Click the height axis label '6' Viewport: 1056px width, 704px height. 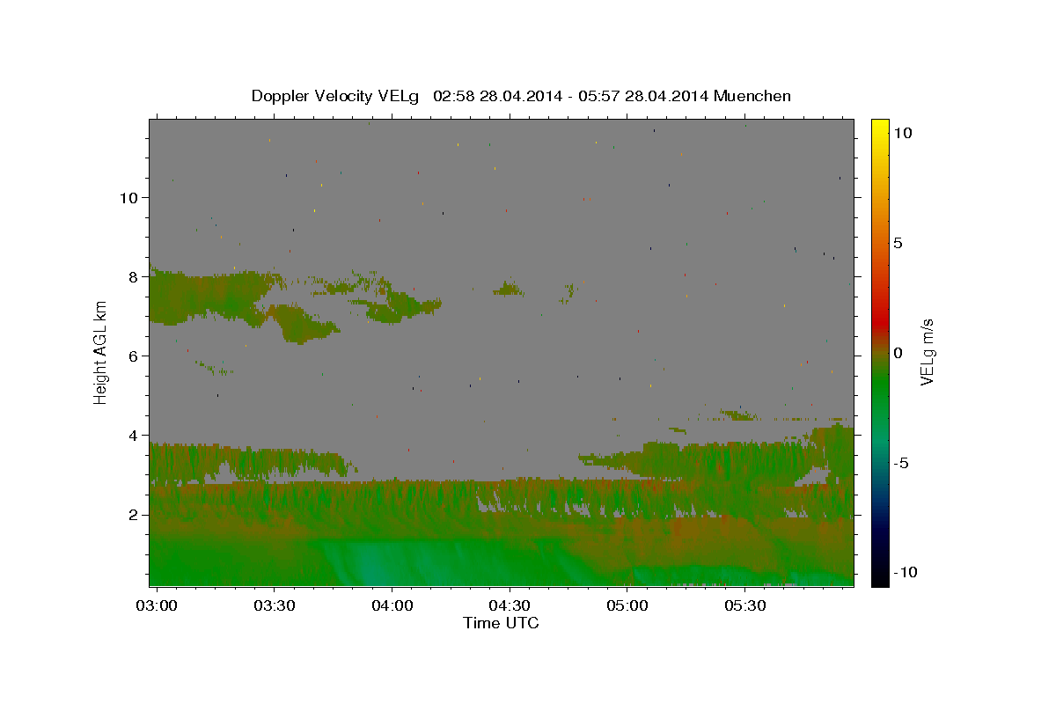pyautogui.click(x=136, y=356)
